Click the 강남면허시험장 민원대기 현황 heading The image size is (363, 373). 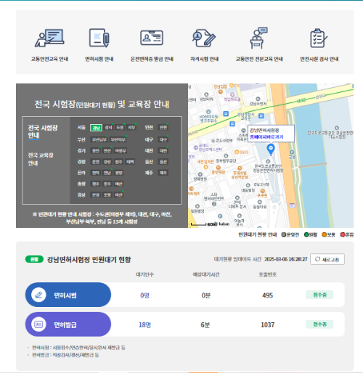click(89, 260)
